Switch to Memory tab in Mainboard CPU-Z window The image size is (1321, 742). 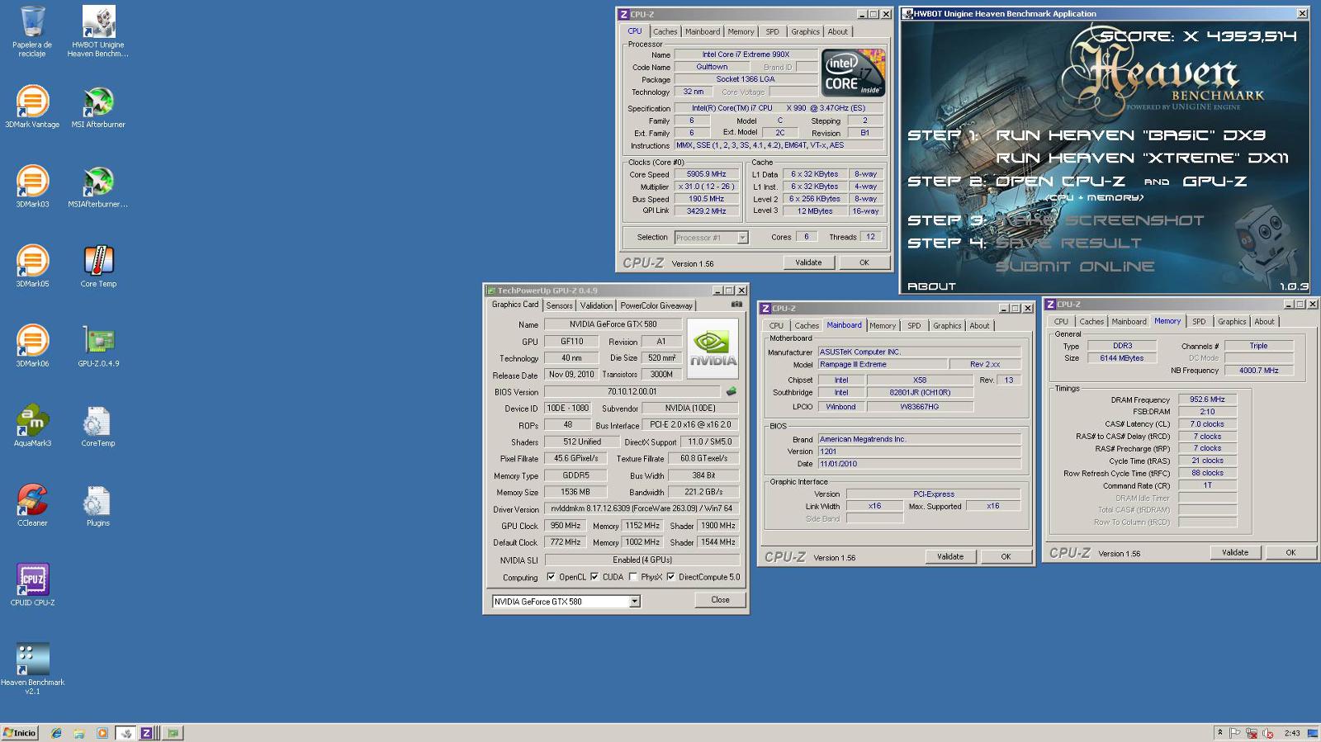882,326
